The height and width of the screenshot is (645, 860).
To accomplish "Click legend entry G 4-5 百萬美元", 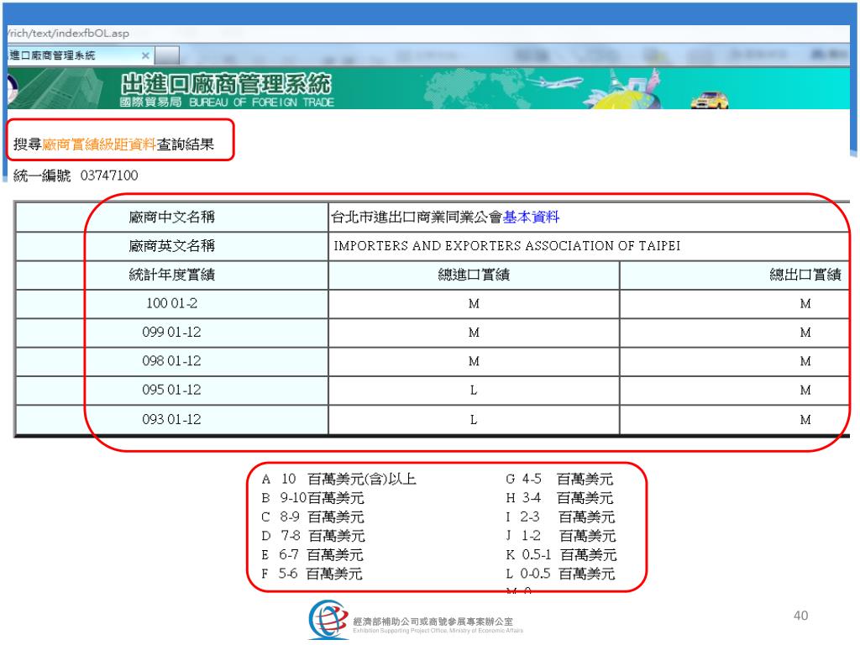I will coord(558,479).
